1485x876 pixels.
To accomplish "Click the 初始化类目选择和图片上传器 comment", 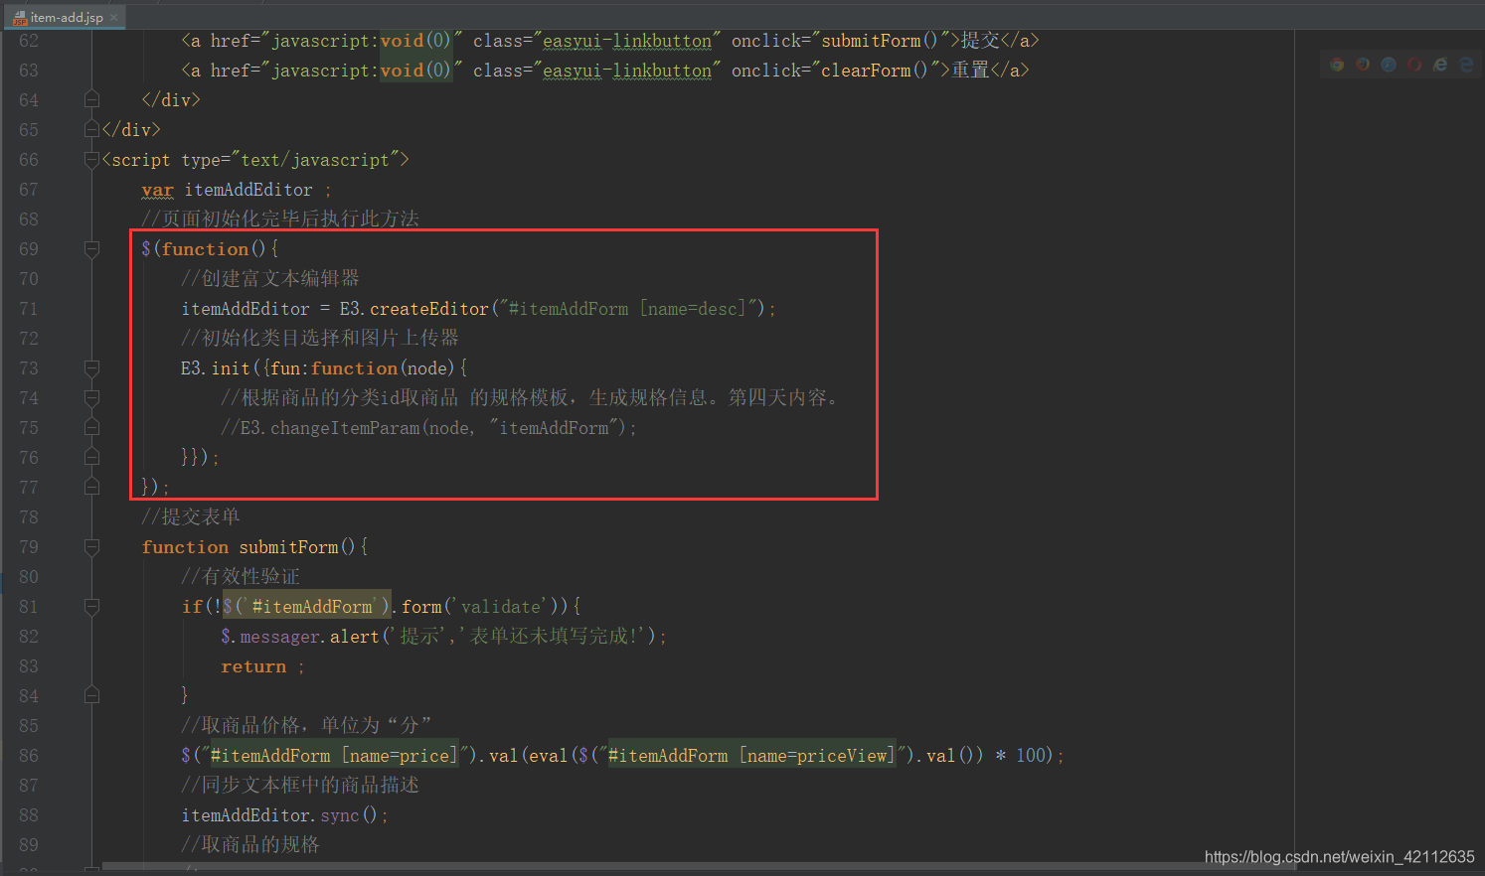I will pos(320,338).
